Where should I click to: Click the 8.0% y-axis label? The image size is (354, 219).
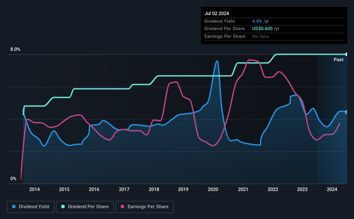point(15,49)
